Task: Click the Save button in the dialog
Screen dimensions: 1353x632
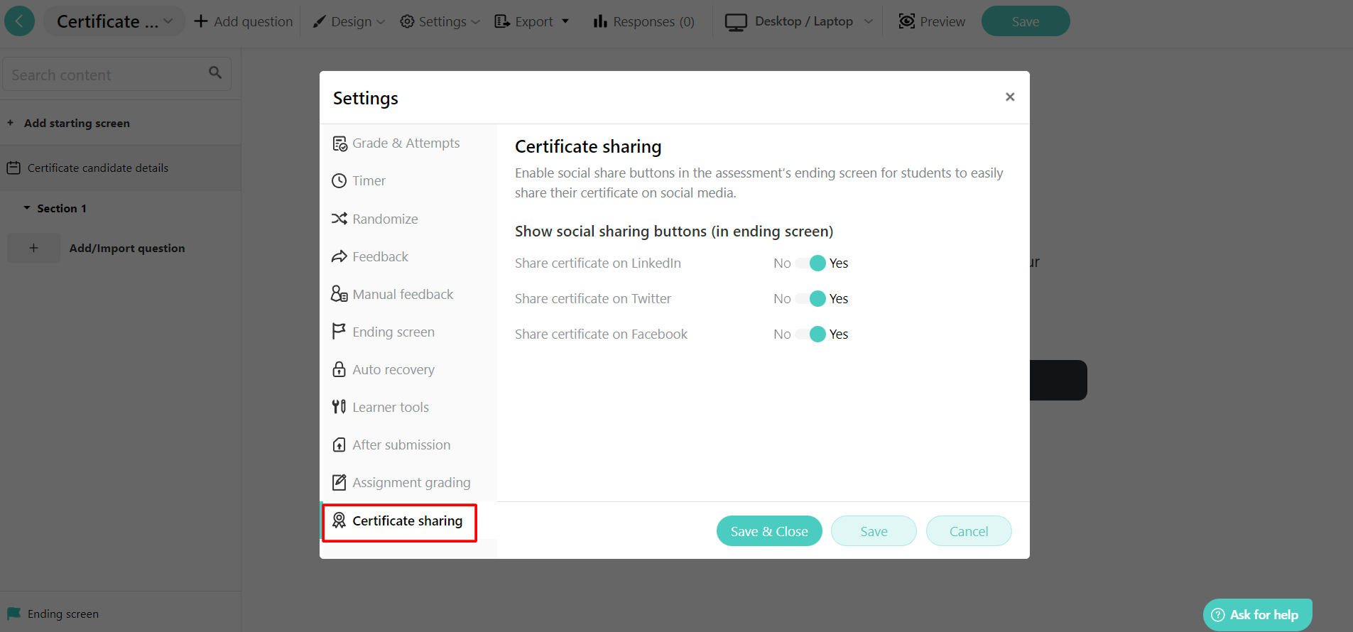Action: click(874, 531)
